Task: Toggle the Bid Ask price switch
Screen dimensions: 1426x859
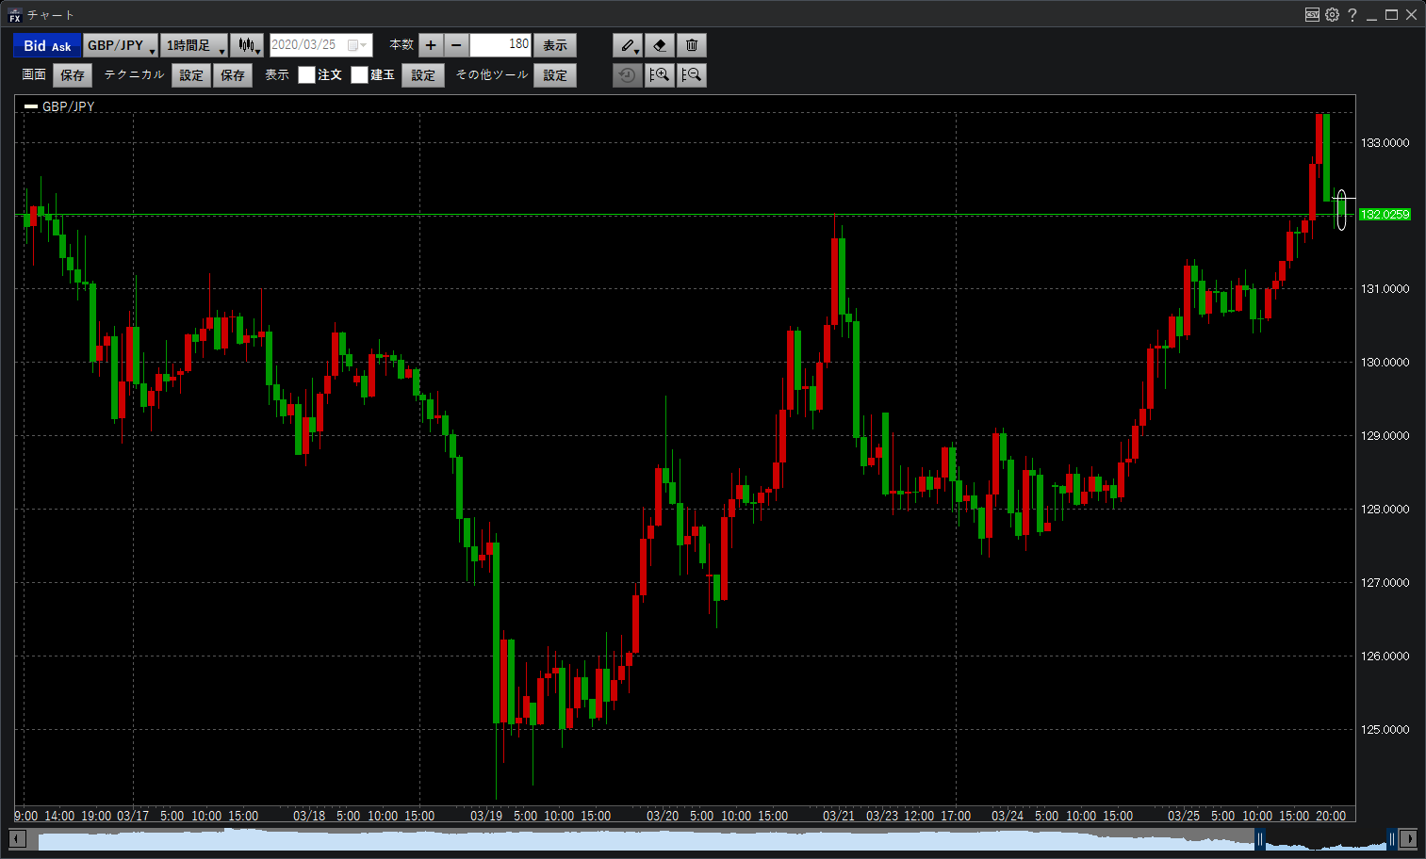Action: [47, 45]
